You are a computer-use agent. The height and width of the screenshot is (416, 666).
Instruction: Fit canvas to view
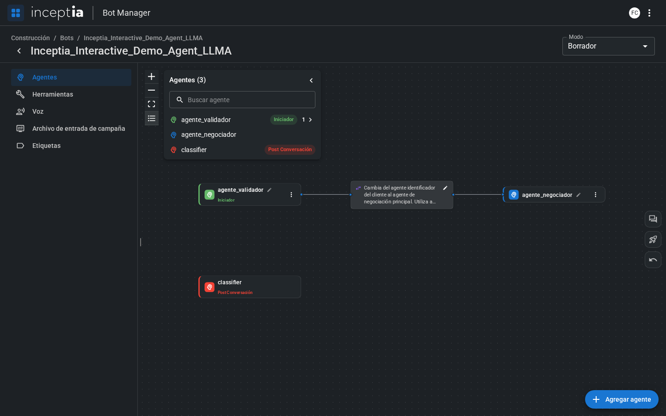(x=152, y=104)
